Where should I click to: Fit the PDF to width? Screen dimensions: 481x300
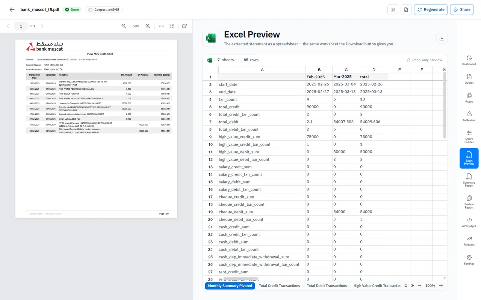pos(161,26)
